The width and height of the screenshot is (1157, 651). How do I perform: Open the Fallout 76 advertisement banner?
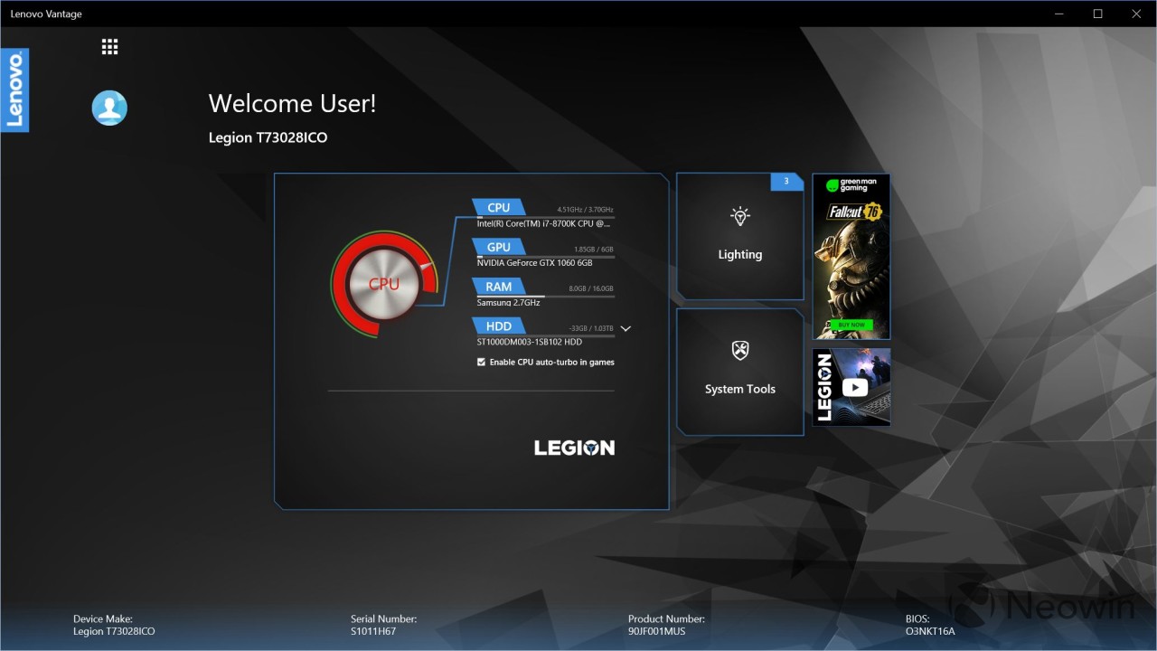(x=851, y=253)
